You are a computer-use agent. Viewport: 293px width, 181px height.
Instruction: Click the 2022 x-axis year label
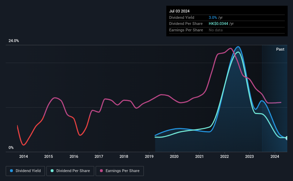pos(224,156)
